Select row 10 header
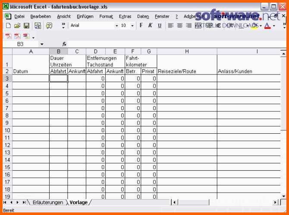 (7, 130)
